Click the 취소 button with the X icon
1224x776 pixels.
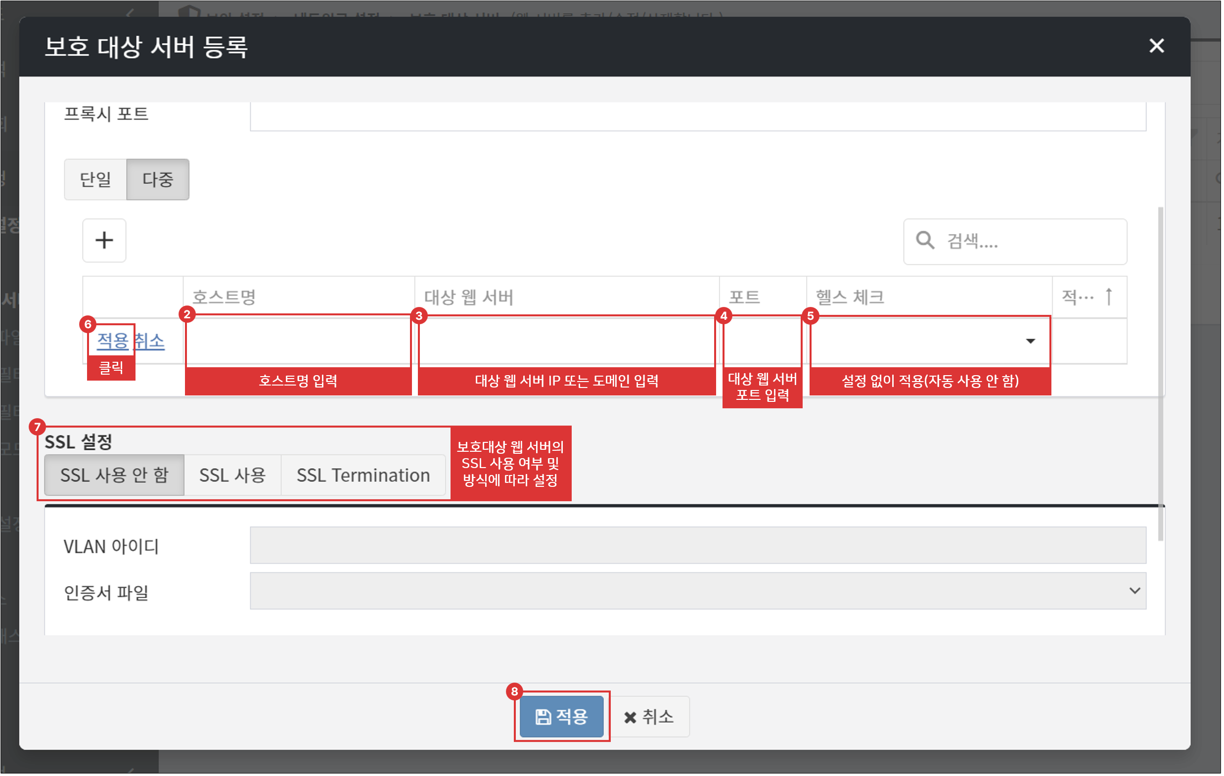click(650, 718)
